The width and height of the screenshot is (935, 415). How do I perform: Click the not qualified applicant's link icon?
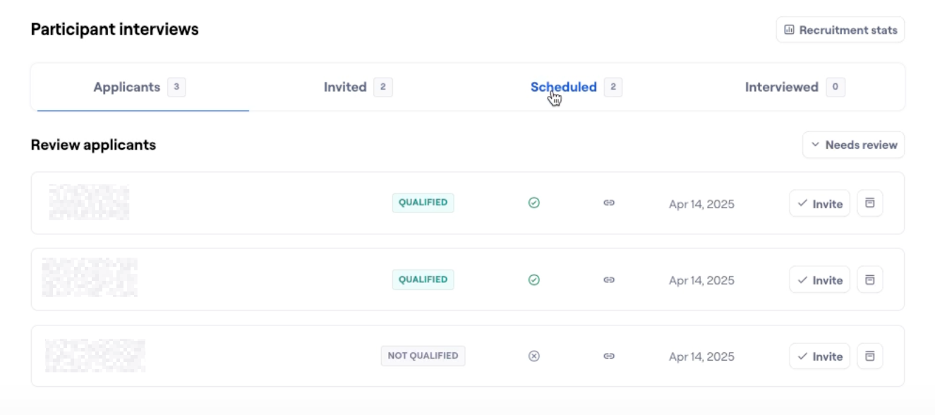click(609, 356)
